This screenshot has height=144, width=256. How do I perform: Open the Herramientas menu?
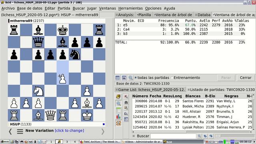coord(130,8)
